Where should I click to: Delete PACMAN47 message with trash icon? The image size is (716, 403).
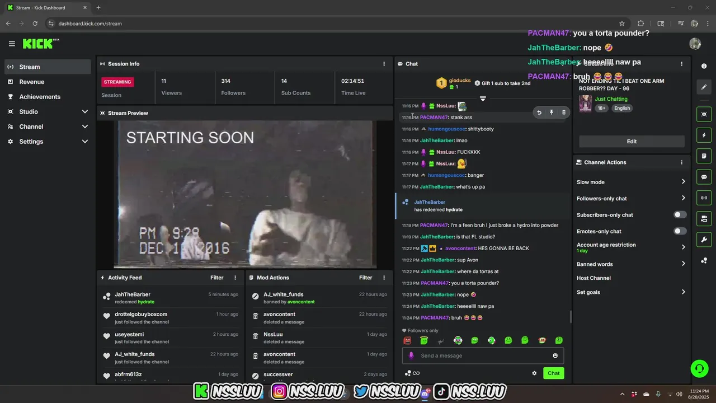click(563, 113)
